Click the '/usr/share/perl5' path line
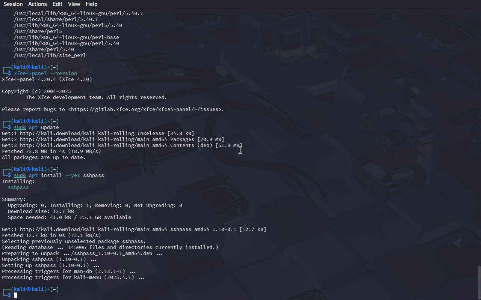The height and width of the screenshot is (300, 481). point(38,31)
